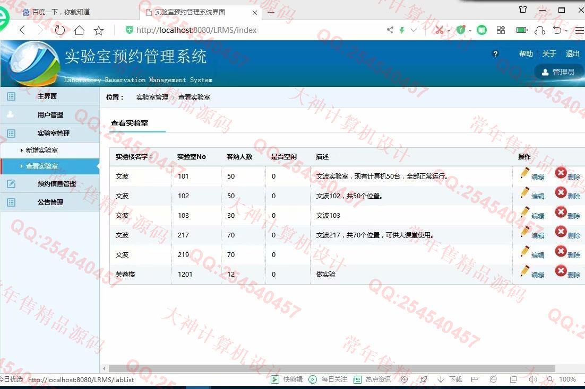Image resolution: width=585 pixels, height=389 pixels.
Task: Click the 主界面 sidebar list icon
Action: (11, 96)
